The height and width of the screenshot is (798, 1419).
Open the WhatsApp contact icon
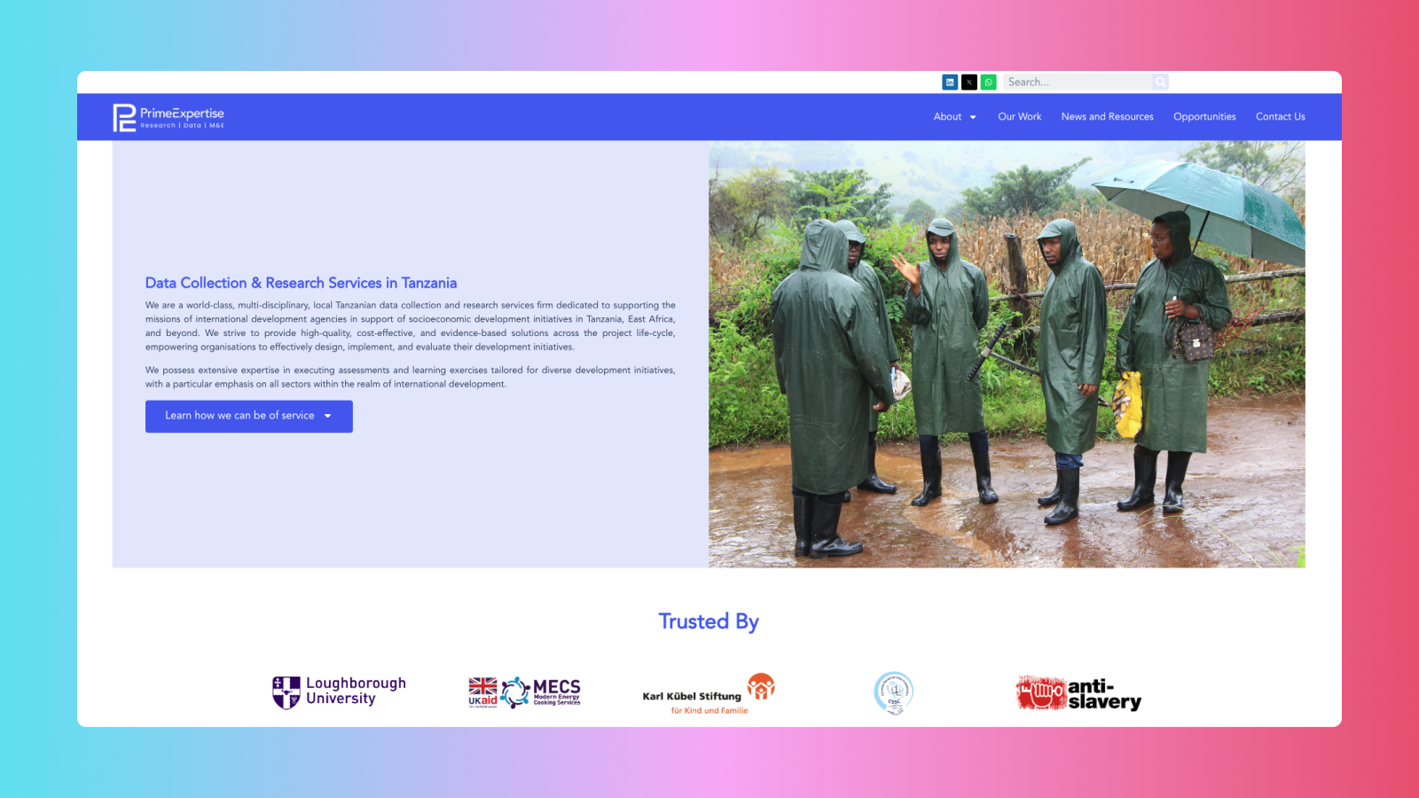(x=988, y=82)
